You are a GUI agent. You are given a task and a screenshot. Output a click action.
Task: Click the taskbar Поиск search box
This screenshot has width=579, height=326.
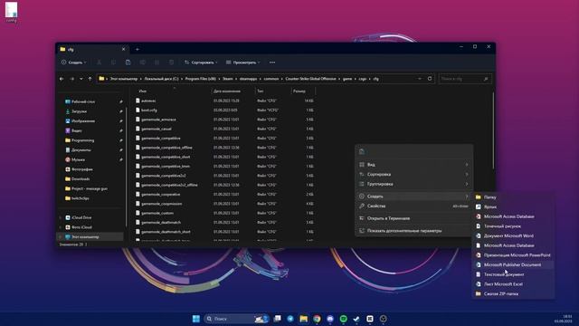coord(236,319)
